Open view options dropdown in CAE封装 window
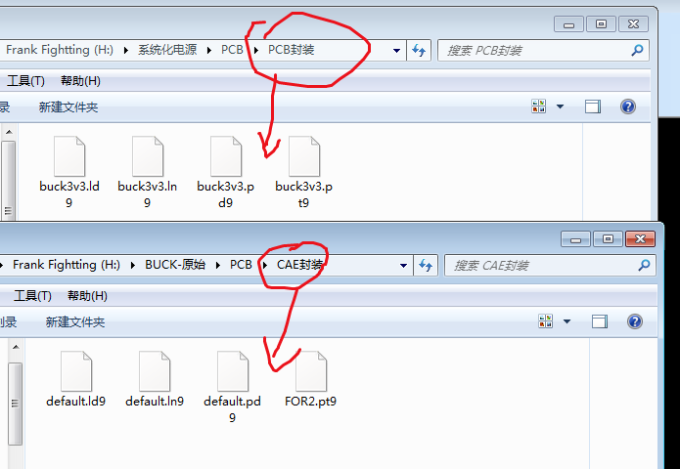Image resolution: width=680 pixels, height=469 pixels. [x=567, y=321]
